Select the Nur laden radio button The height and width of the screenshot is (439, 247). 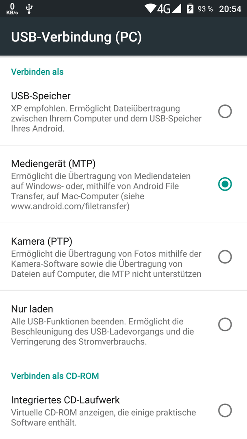tap(225, 324)
